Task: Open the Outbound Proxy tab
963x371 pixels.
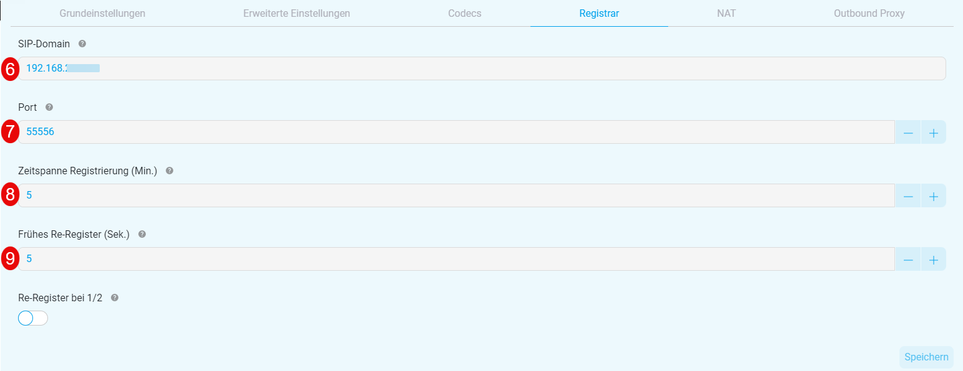Action: (870, 13)
